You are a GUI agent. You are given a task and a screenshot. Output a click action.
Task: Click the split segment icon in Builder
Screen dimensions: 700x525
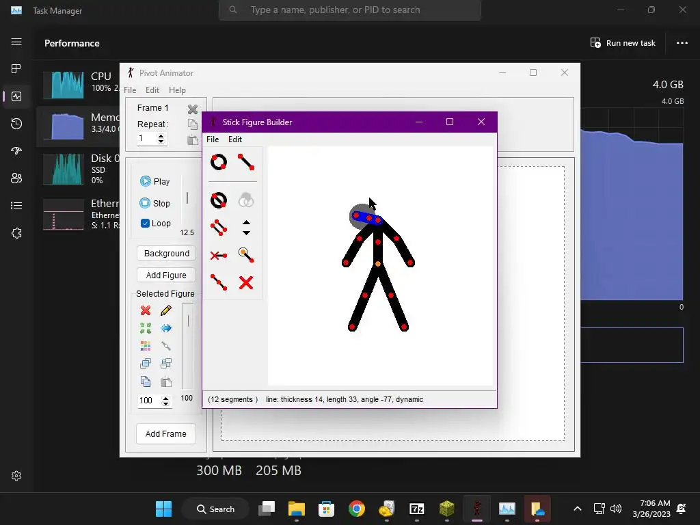point(219,282)
